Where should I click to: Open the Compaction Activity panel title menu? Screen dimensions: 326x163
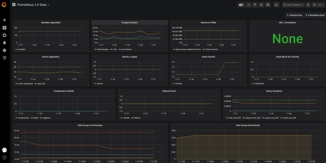click(64, 91)
